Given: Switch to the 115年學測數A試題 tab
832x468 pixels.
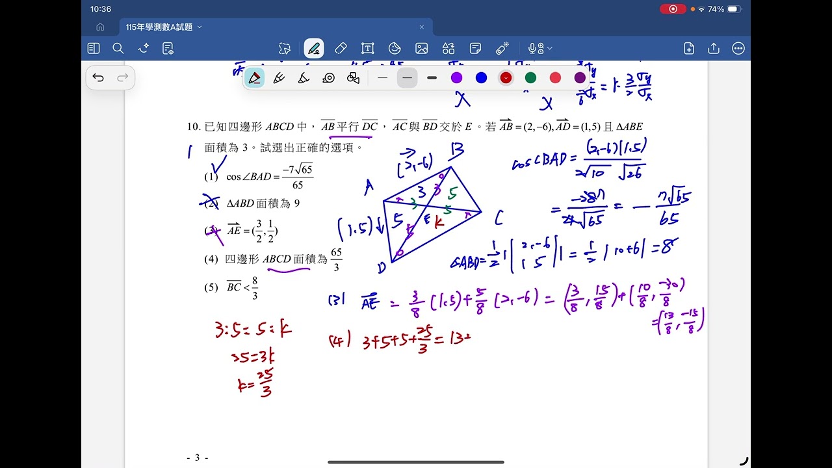Looking at the screenshot, I should click(x=276, y=27).
